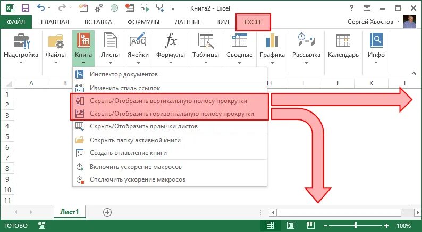Switch to Page Break Preview

point(311,225)
